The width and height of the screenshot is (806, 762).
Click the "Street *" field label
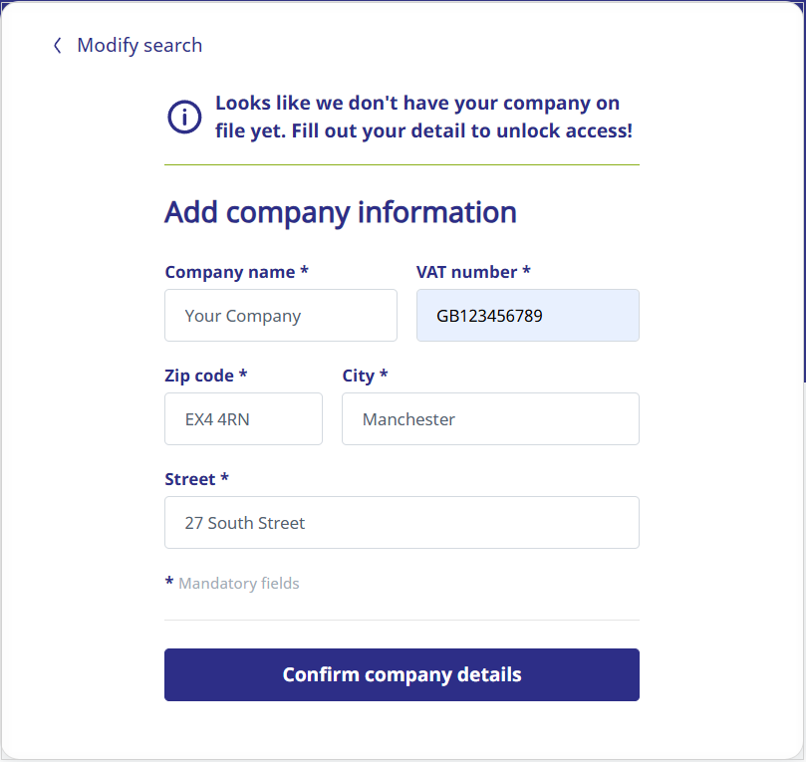(196, 479)
